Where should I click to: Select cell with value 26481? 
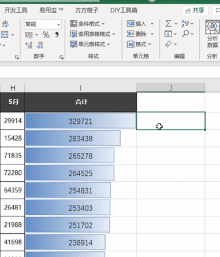click(13, 208)
